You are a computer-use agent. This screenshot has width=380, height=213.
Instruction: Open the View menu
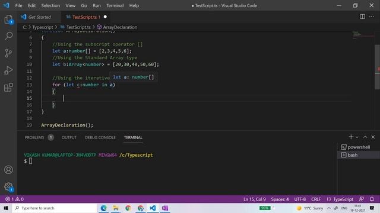coord(70,5)
